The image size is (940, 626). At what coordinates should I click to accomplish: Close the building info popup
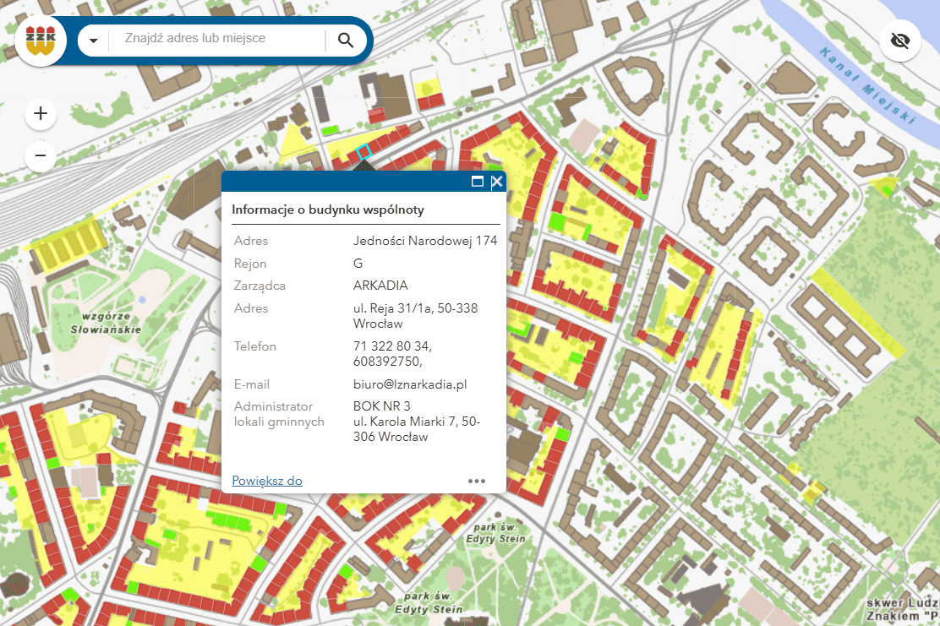[497, 182]
